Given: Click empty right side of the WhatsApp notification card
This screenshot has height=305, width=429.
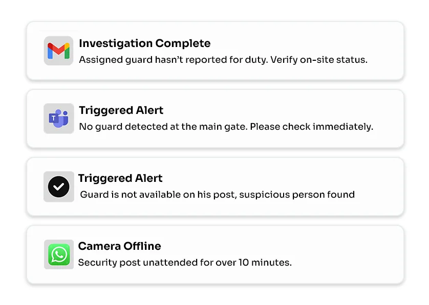Looking at the screenshot, I should pyautogui.click(x=358, y=254).
